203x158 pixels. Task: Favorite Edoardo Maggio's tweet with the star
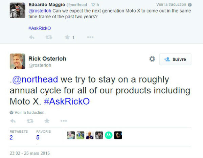point(67,38)
